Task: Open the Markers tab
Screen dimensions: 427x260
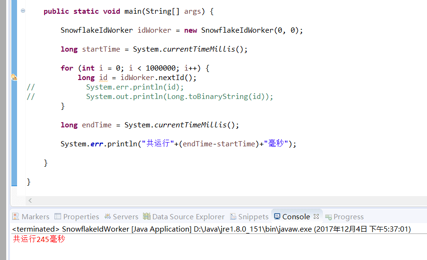Action: click(35, 217)
